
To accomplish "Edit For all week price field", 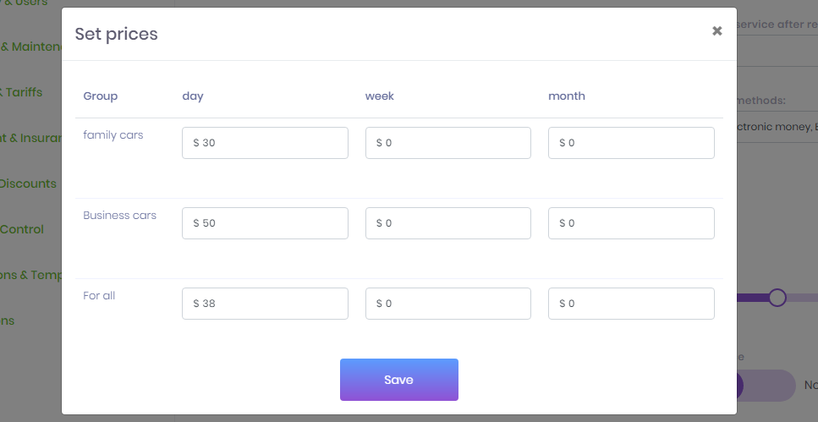I will pos(447,304).
